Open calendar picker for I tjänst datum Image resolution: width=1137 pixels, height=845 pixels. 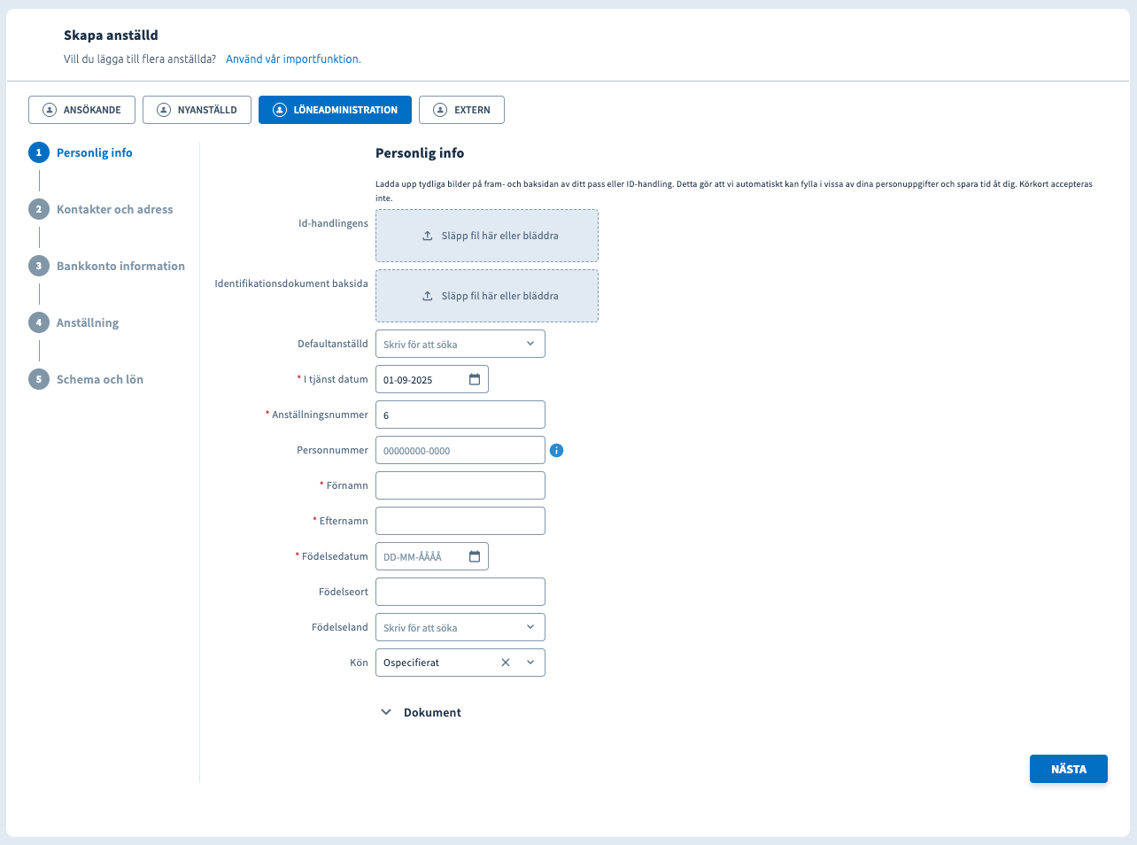coord(475,379)
